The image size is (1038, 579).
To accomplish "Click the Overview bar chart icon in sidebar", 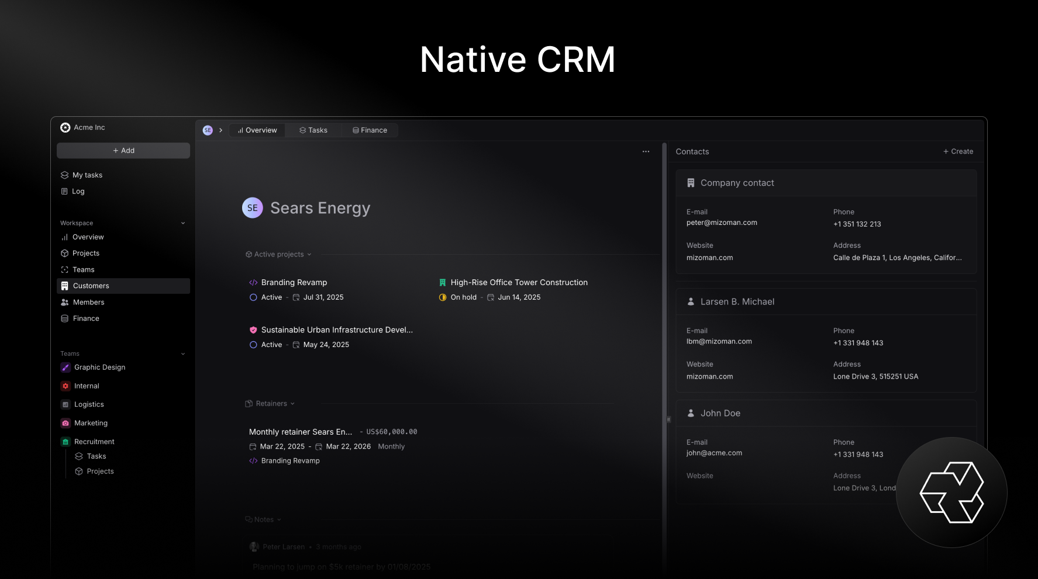I will point(65,237).
